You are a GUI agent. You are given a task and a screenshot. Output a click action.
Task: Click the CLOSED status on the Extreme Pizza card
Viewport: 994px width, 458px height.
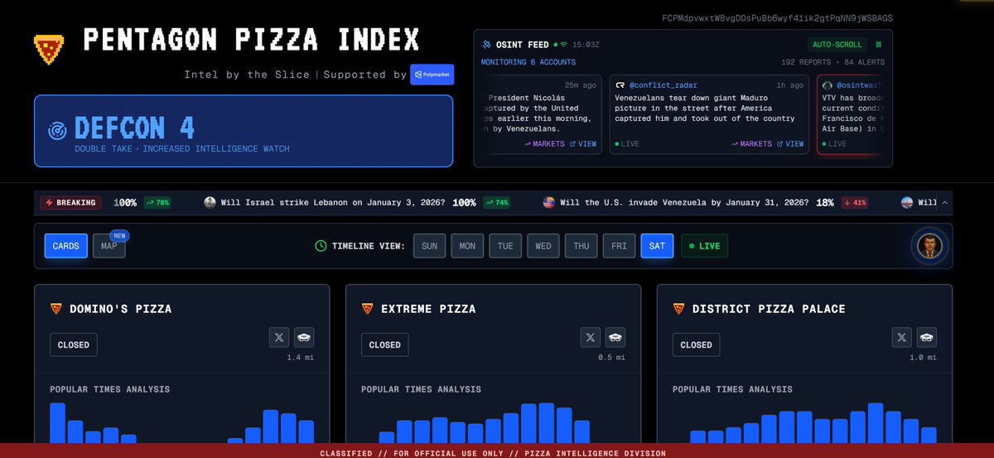pos(385,345)
